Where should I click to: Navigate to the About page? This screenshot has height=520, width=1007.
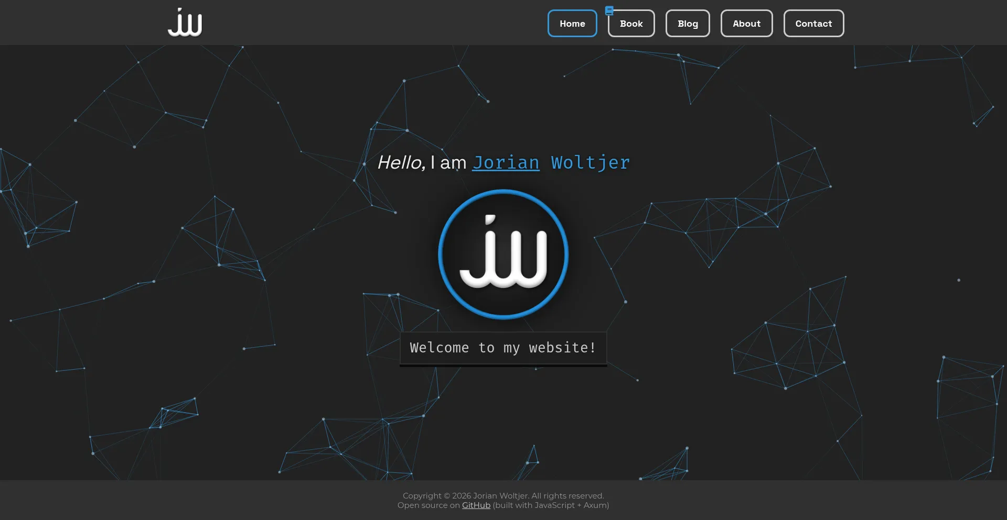[746, 24]
